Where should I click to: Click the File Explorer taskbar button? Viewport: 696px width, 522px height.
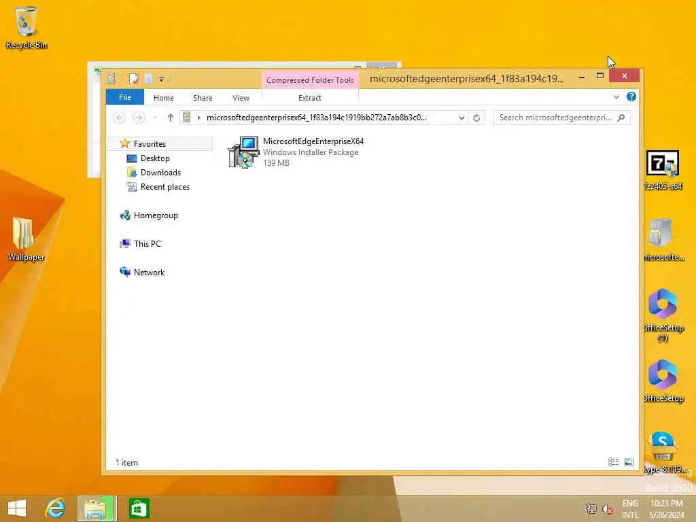97,508
